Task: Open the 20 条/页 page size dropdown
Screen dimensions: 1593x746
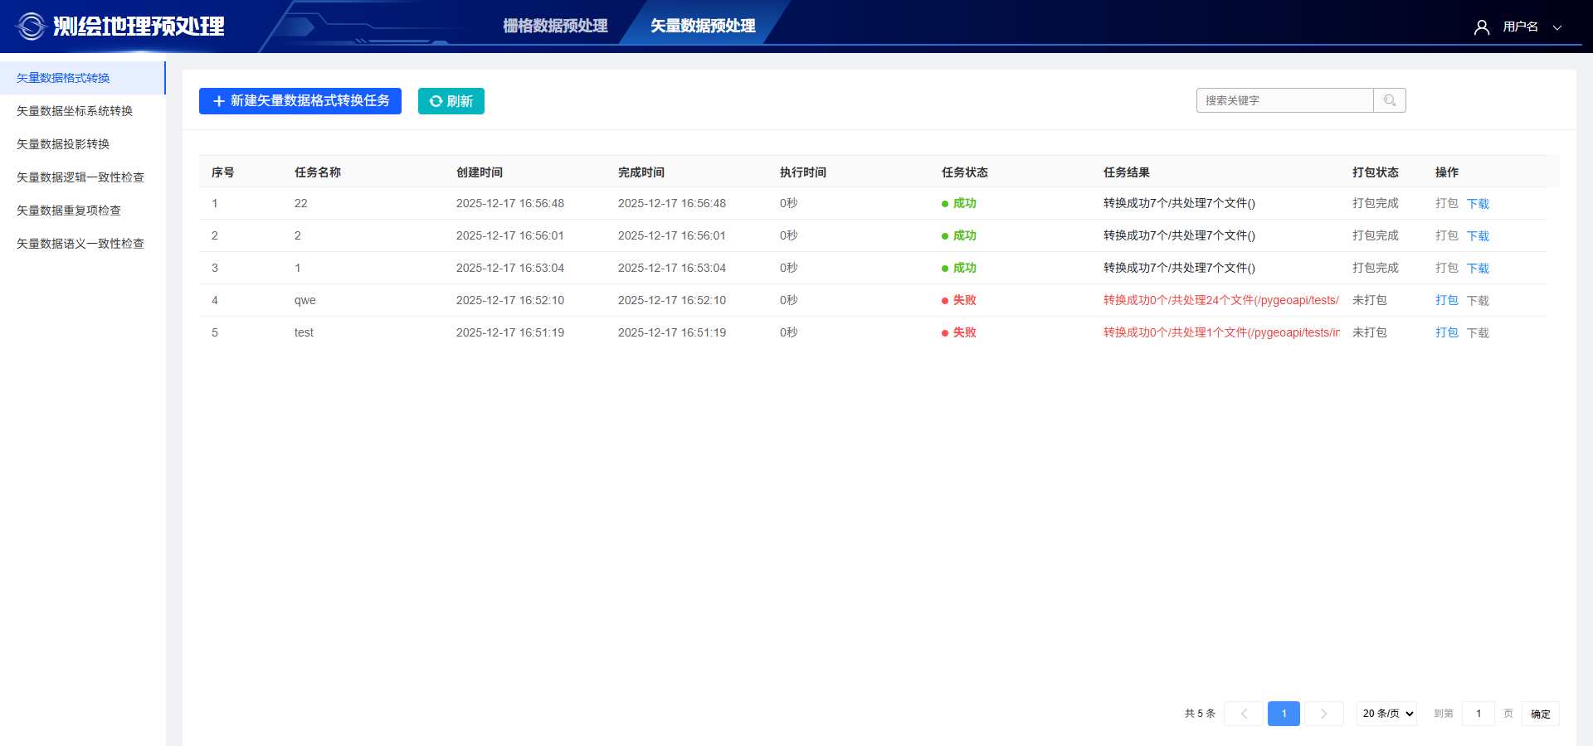Action: coord(1386,714)
